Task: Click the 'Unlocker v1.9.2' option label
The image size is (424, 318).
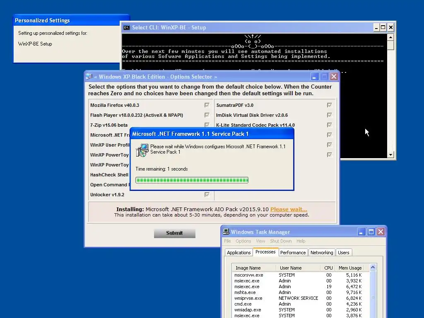Action: pyautogui.click(x=107, y=195)
